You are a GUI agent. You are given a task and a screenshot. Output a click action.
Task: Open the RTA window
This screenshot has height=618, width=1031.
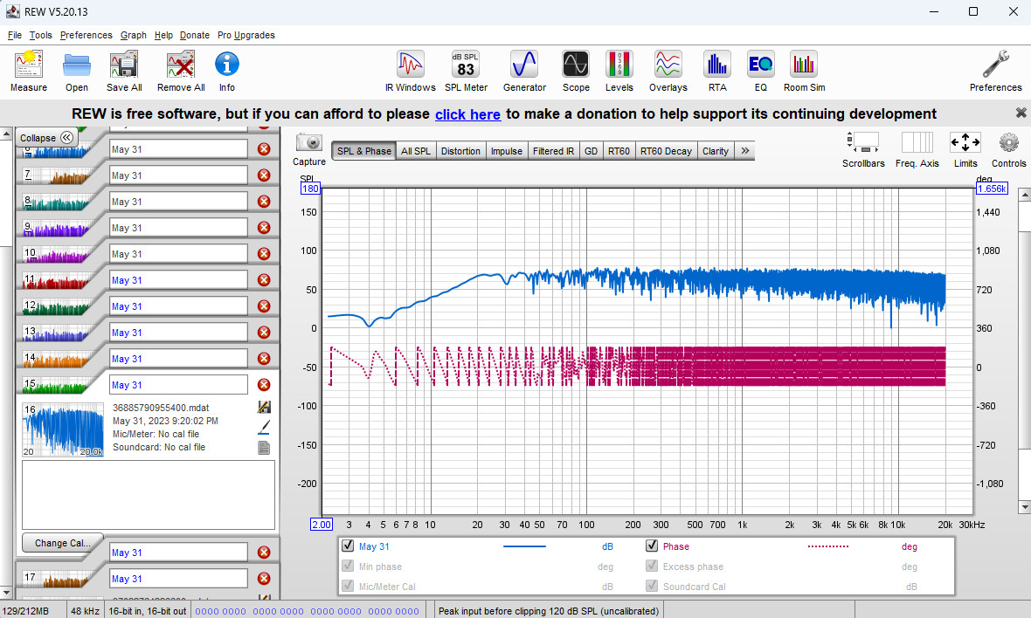click(x=716, y=65)
